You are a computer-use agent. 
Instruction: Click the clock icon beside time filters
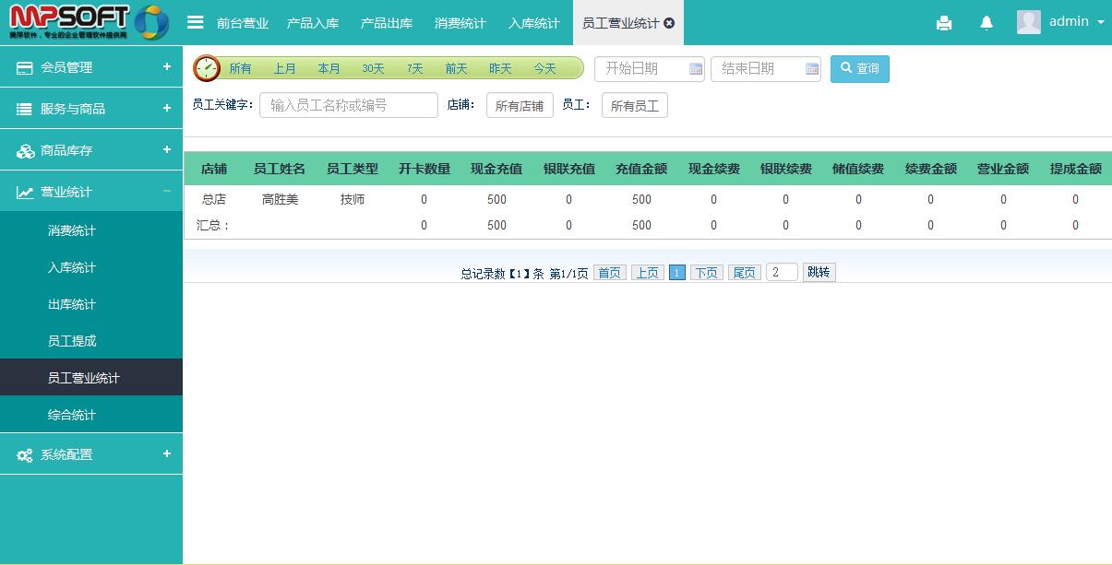(x=207, y=68)
